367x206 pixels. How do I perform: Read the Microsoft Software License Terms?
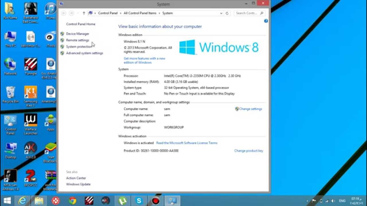point(187,143)
